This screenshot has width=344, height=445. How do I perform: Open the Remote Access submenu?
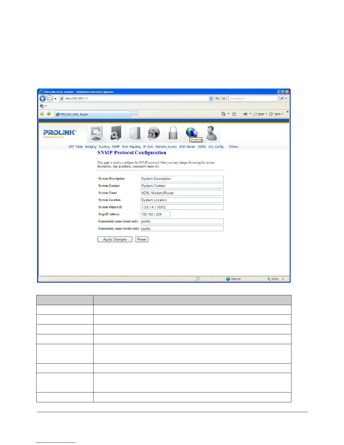coord(166,147)
